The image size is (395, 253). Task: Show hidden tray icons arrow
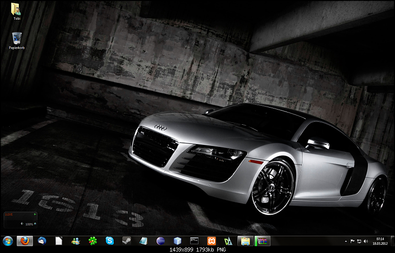346,241
